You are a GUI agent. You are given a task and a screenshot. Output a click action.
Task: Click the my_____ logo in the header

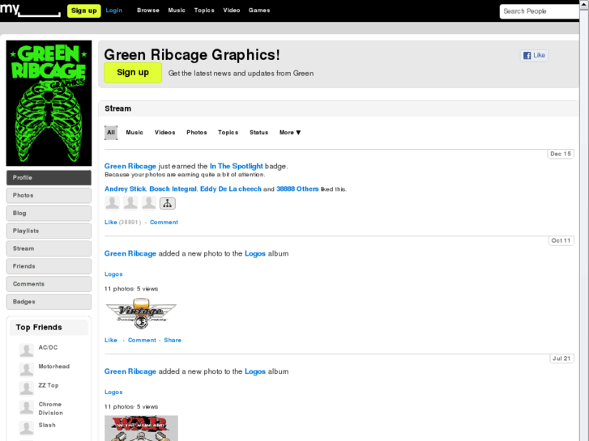coord(30,10)
